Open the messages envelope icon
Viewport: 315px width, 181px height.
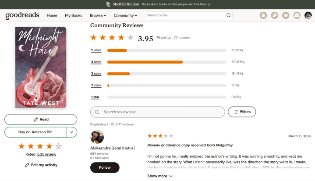click(x=286, y=15)
